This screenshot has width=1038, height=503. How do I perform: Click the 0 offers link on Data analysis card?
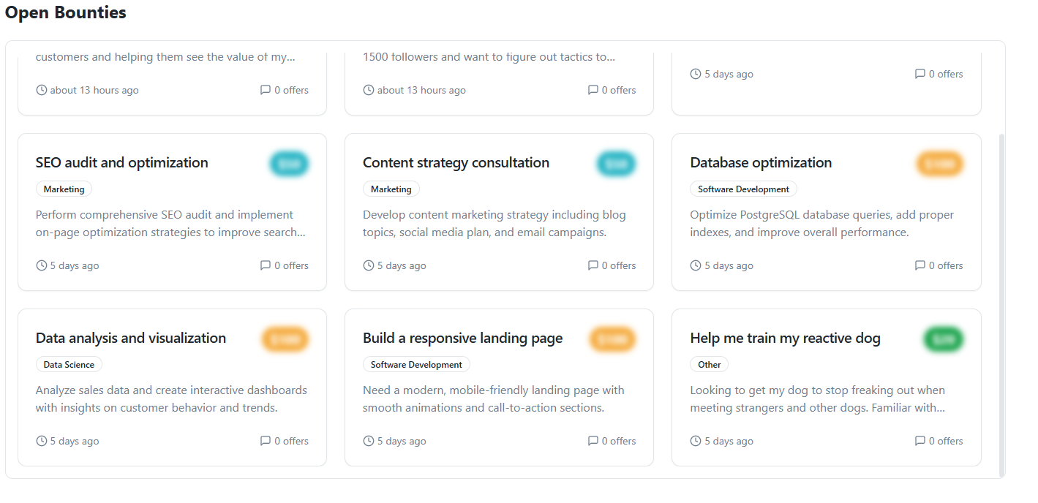(291, 440)
